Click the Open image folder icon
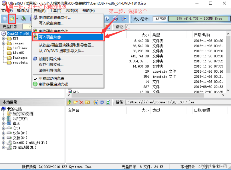The height and width of the screenshot is (170, 231). [x=12, y=19]
